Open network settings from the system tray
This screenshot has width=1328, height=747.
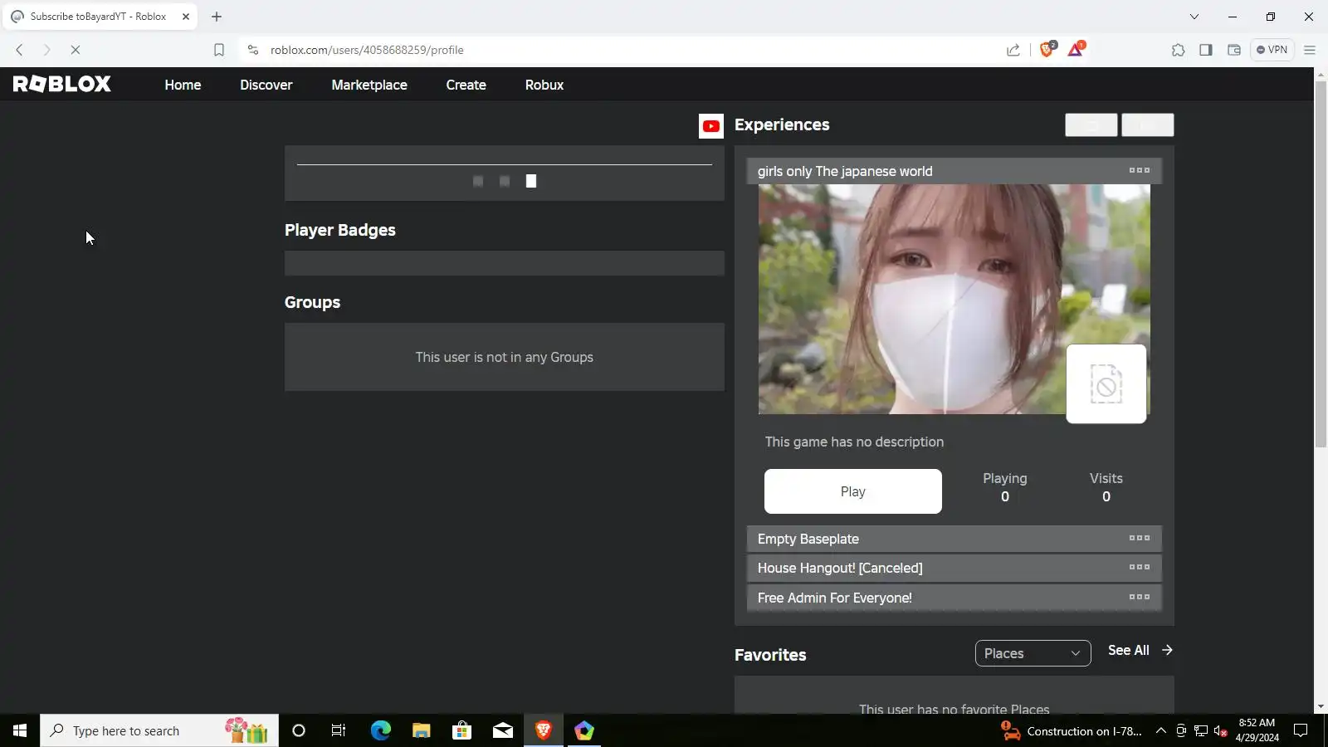(1201, 731)
